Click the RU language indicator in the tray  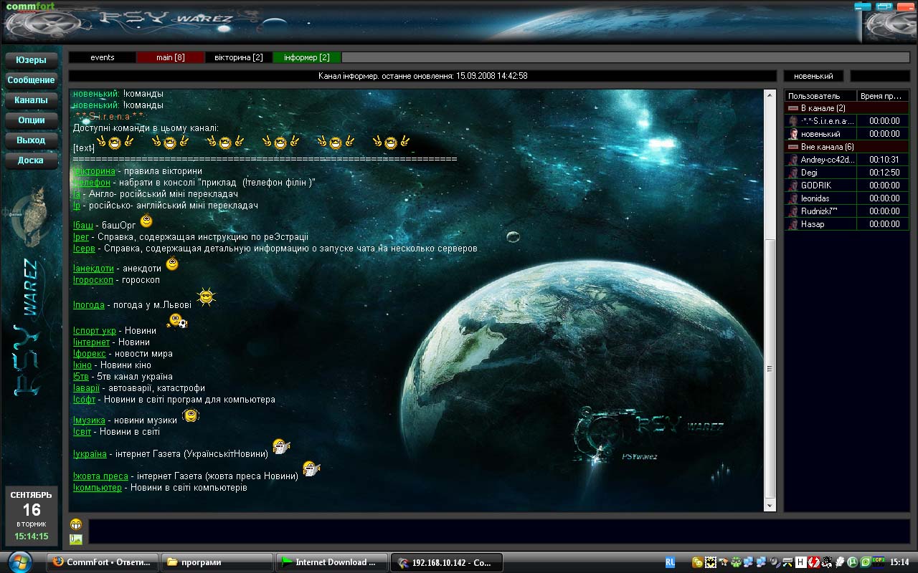pos(670,562)
